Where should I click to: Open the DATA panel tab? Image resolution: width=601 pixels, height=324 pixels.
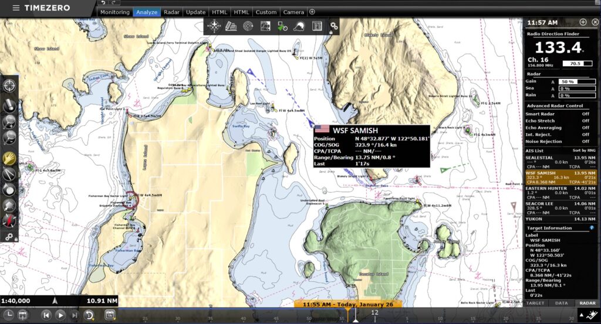[x=561, y=303]
